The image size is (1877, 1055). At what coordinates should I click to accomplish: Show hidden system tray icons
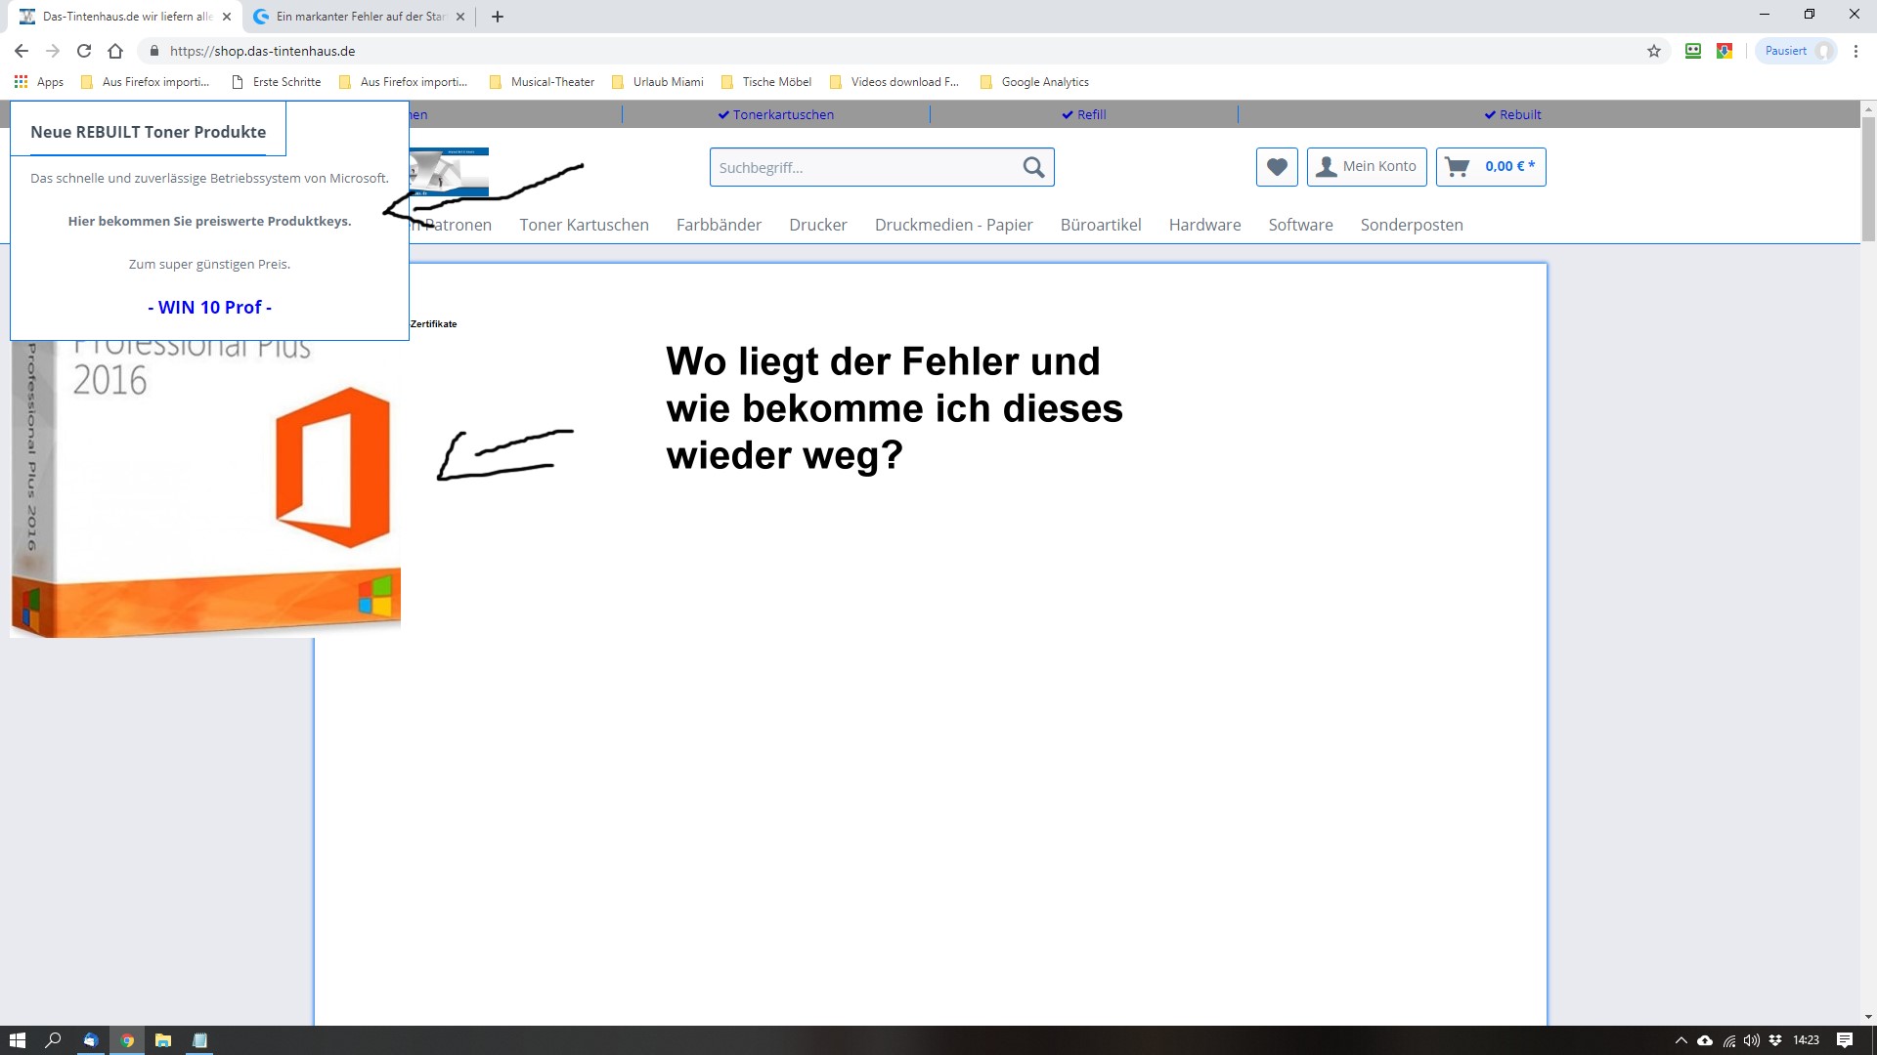coord(1681,1040)
